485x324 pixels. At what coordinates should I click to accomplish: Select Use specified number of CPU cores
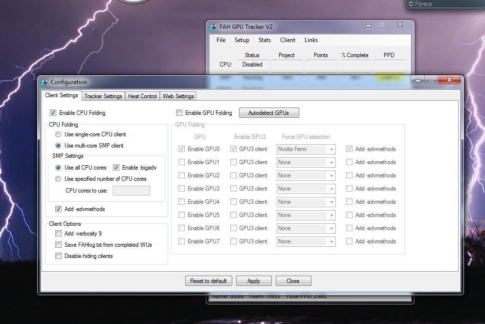pos(58,179)
